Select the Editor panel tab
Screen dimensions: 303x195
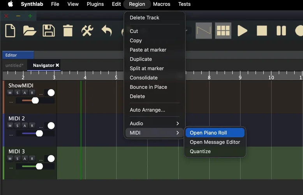tap(18, 55)
